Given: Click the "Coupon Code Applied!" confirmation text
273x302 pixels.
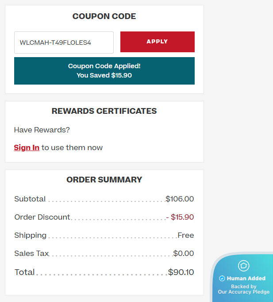Looking at the screenshot, I should click(x=104, y=66).
